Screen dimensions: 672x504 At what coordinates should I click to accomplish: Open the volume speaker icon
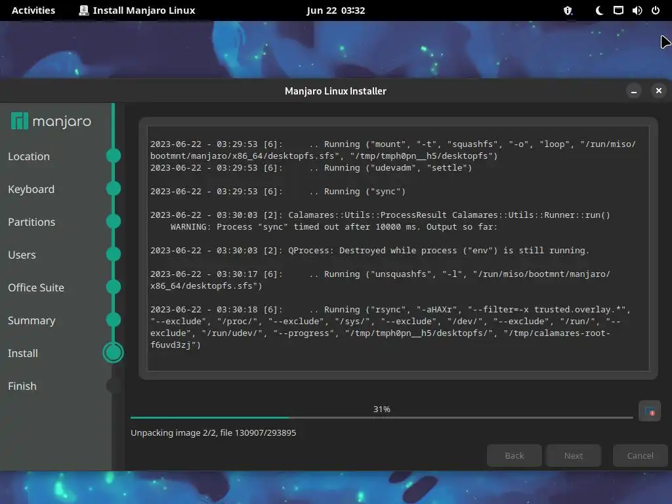tap(637, 10)
